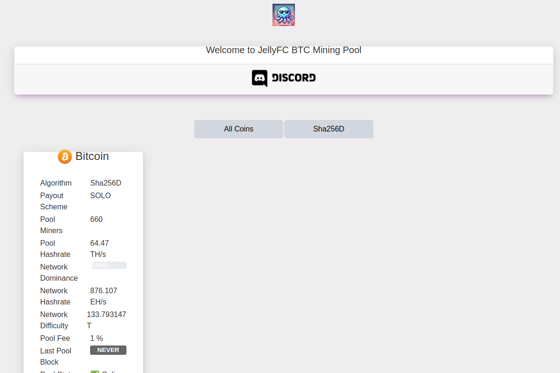
Task: Click the welcome heading text
Action: (283, 50)
